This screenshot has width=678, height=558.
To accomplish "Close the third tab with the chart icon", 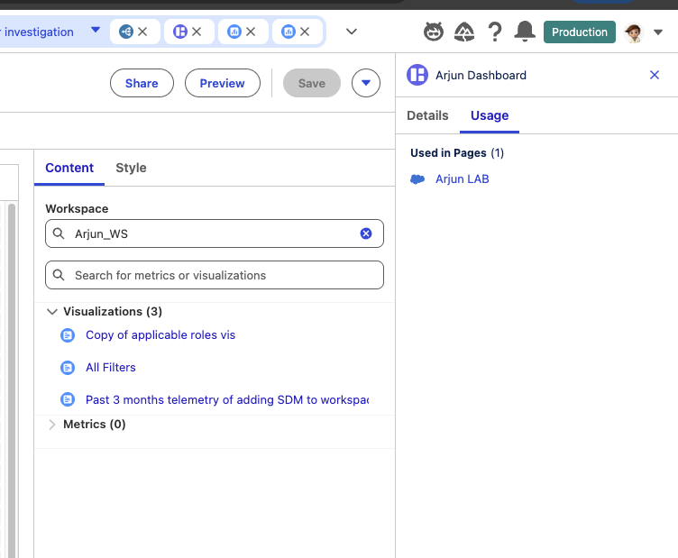I will [251, 32].
